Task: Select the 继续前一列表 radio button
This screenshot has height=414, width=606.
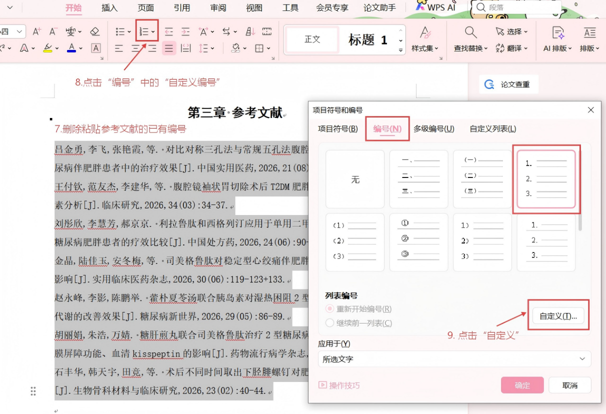Action: coord(329,323)
